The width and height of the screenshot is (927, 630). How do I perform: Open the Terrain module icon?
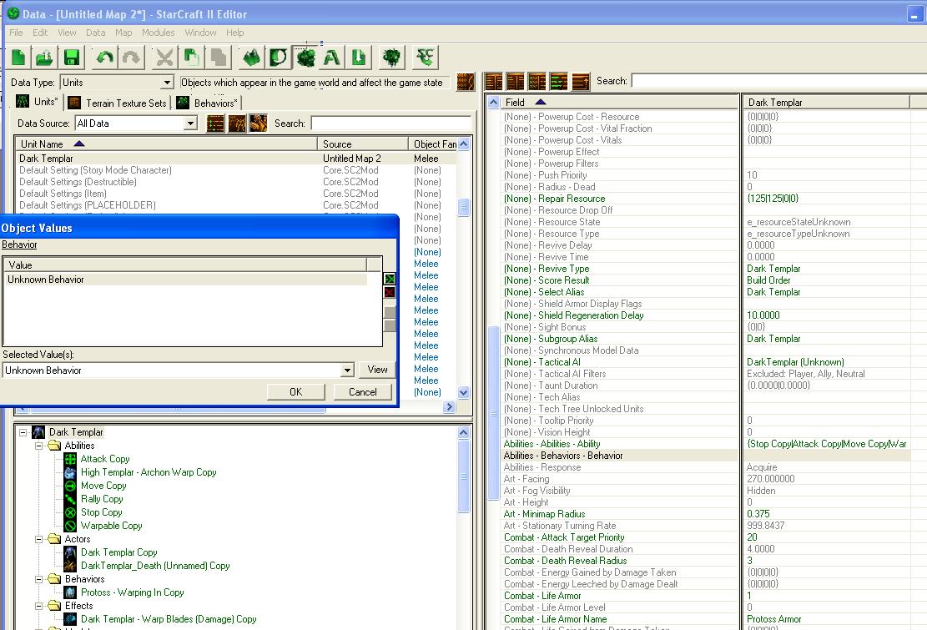pyautogui.click(x=251, y=58)
